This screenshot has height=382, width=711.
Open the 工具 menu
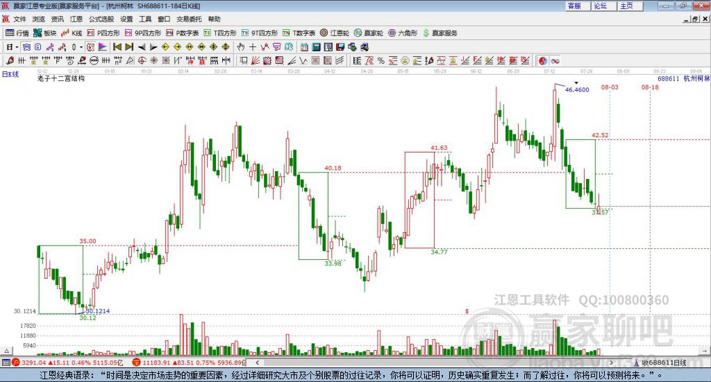point(145,19)
